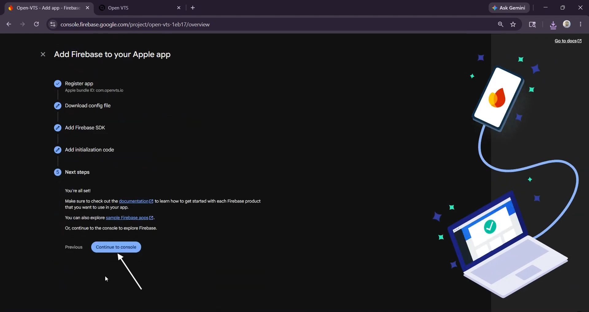
Task: Switch to the Open-VTS Add app Firebase tab
Action: pyautogui.click(x=48, y=8)
